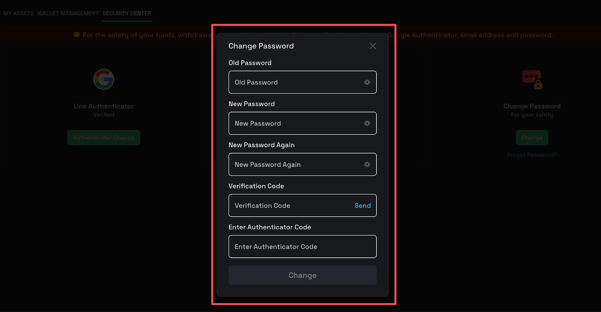The height and width of the screenshot is (312, 601).
Task: Open the My Assets tab
Action: point(18,14)
